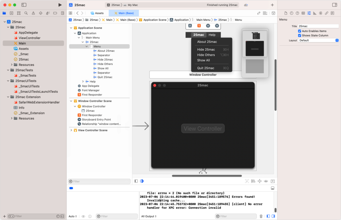This screenshot has height=220, width=341.
Task: Switch to the Assets tab
Action: (97, 13)
